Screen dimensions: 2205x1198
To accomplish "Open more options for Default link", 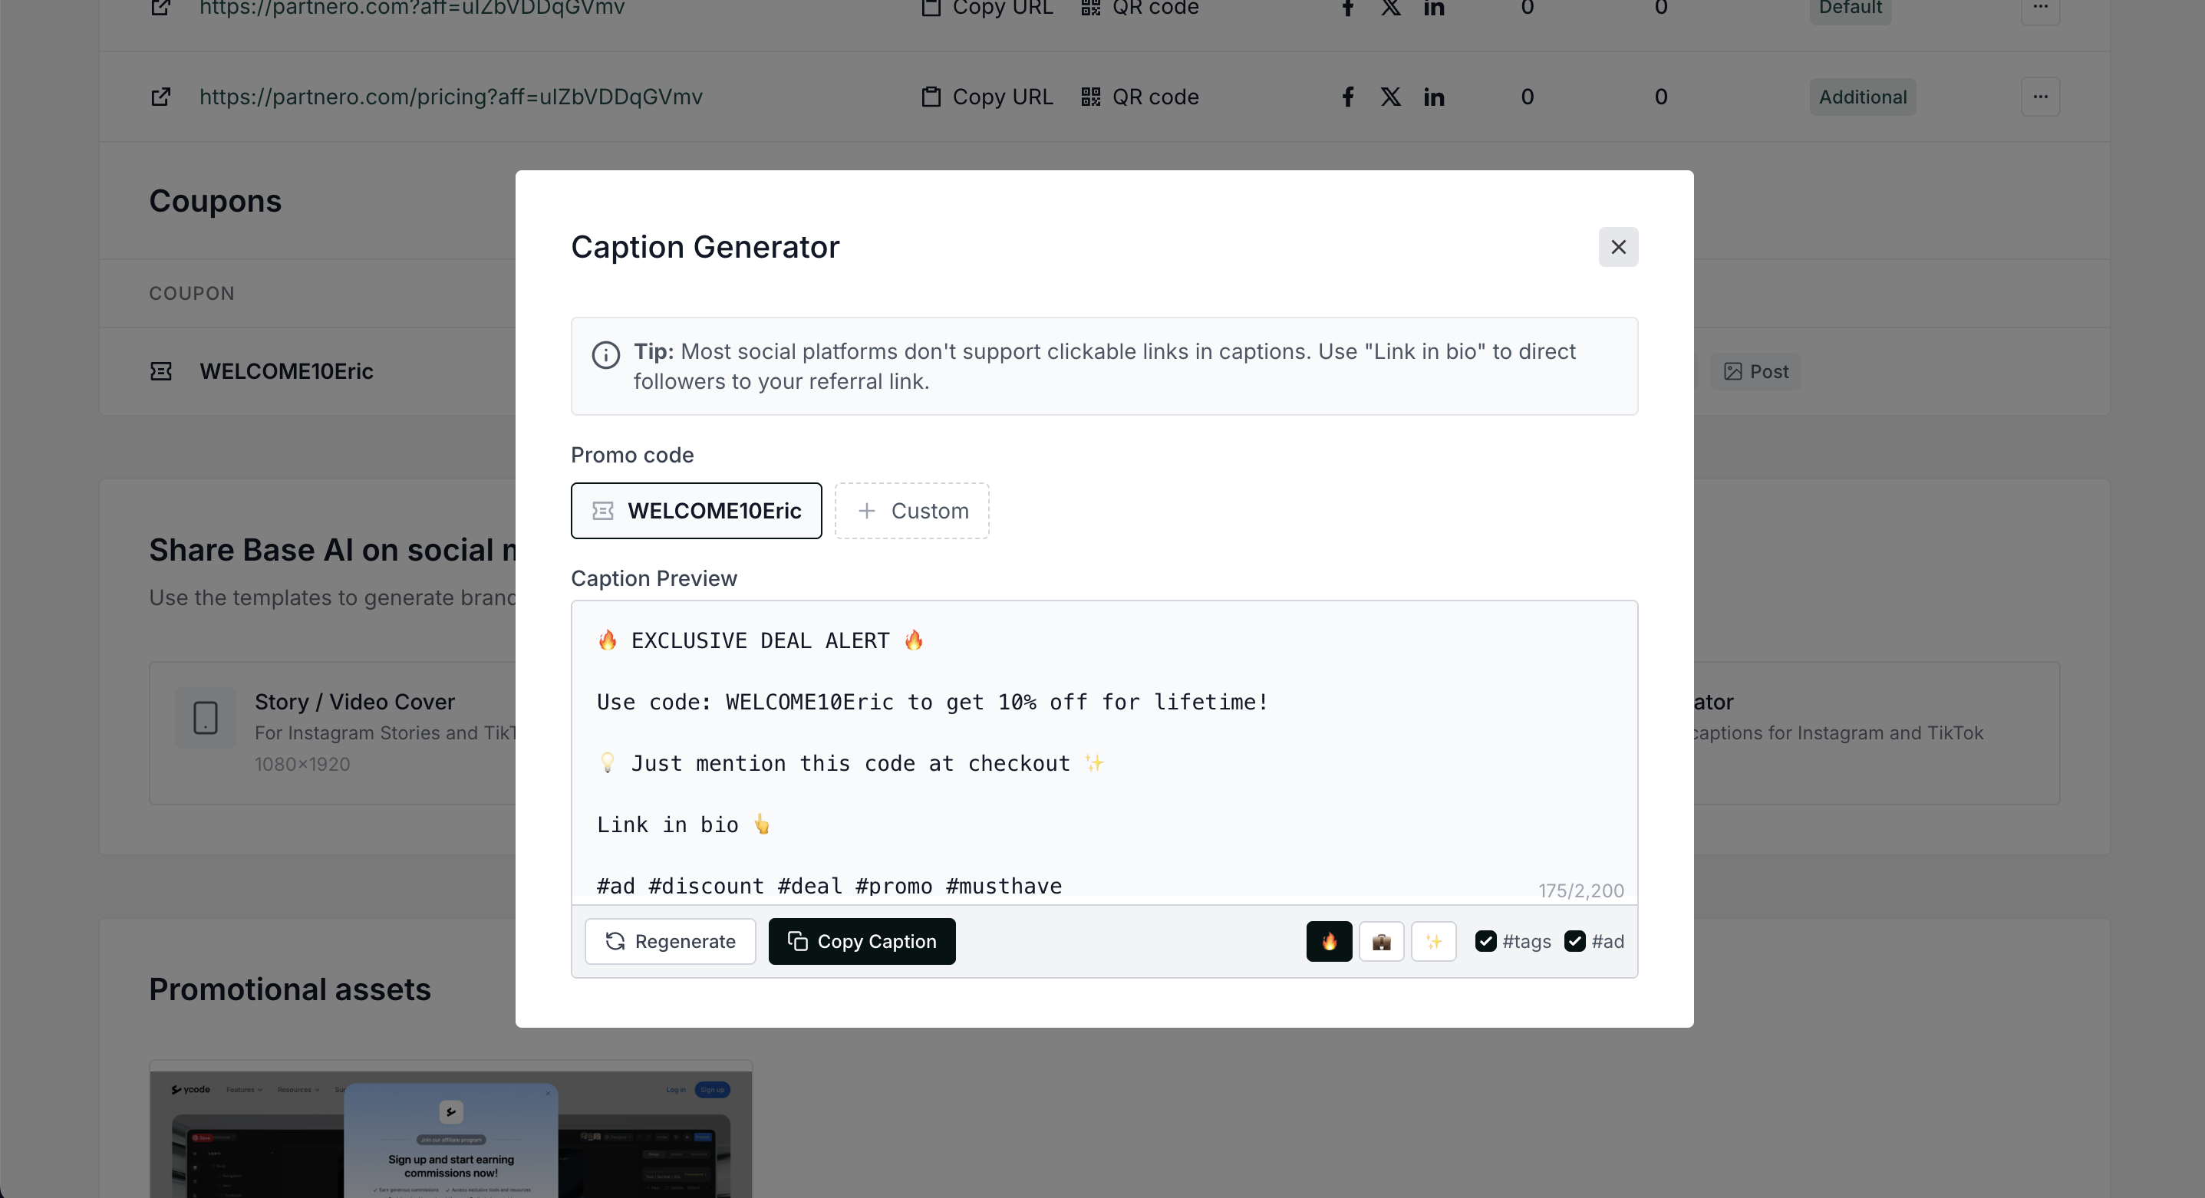I will pyautogui.click(x=2040, y=8).
